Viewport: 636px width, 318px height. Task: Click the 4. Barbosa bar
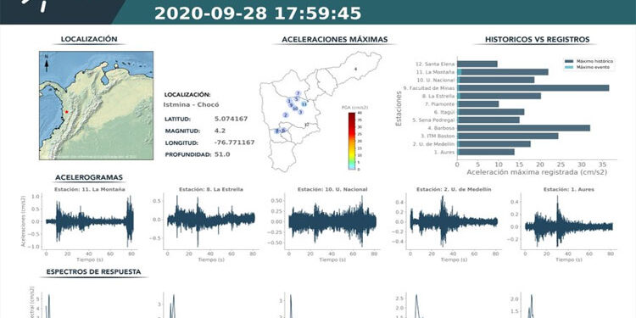[x=524, y=128]
